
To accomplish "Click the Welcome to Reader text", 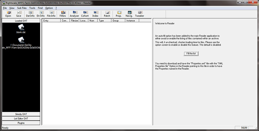I will point(165,23).
